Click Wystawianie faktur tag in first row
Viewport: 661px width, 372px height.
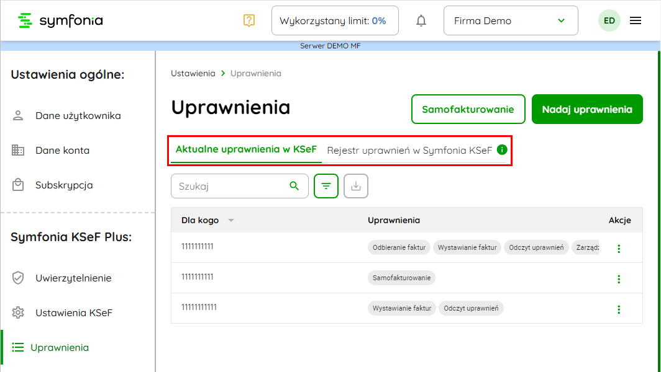click(x=467, y=247)
